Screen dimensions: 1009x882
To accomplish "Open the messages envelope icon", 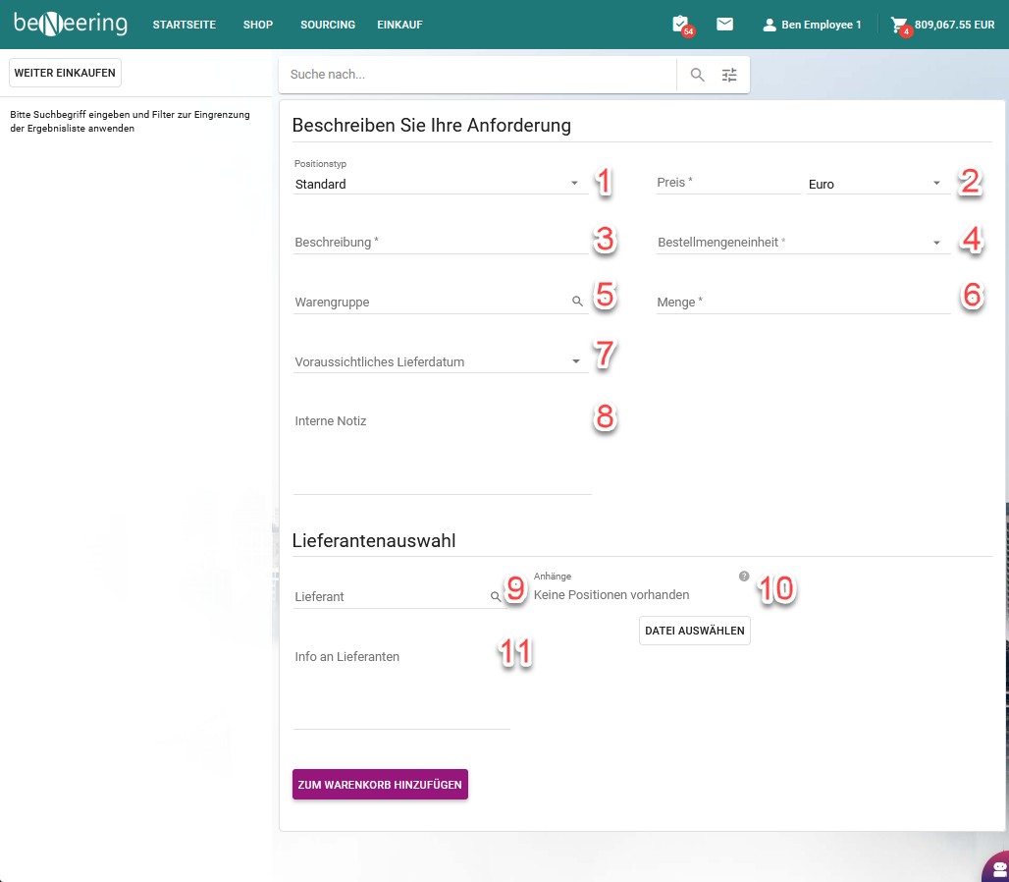I will tap(724, 25).
